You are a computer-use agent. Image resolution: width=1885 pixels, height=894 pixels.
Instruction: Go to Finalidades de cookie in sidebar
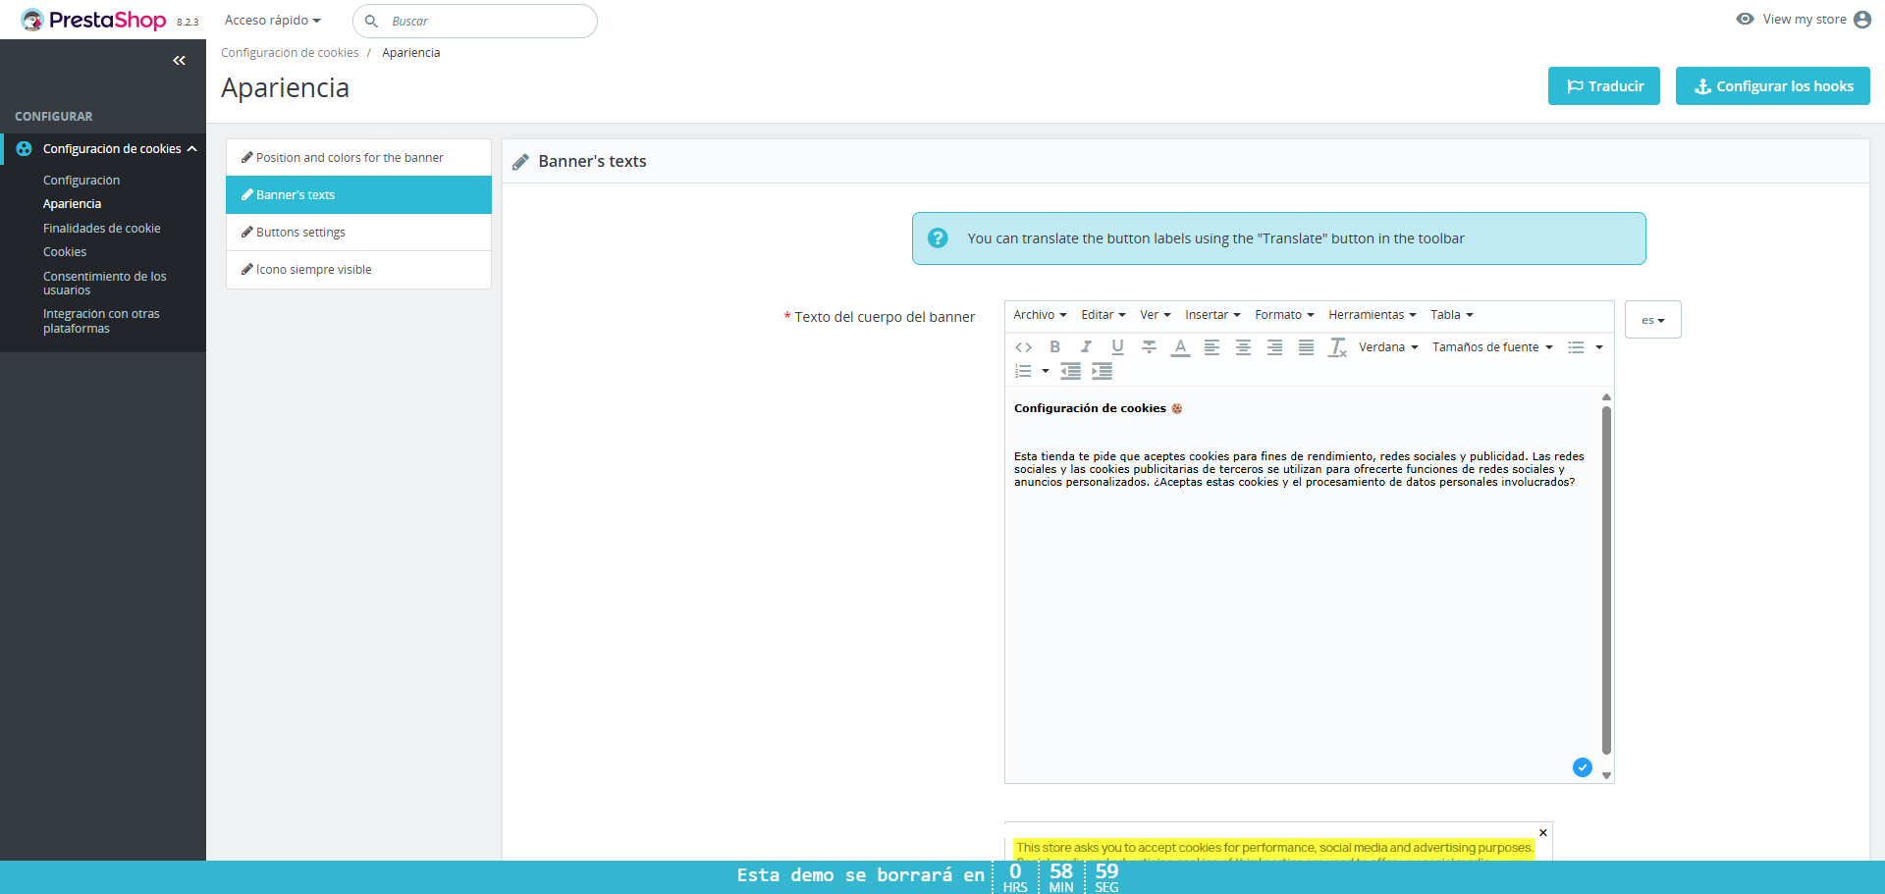pyautogui.click(x=102, y=229)
